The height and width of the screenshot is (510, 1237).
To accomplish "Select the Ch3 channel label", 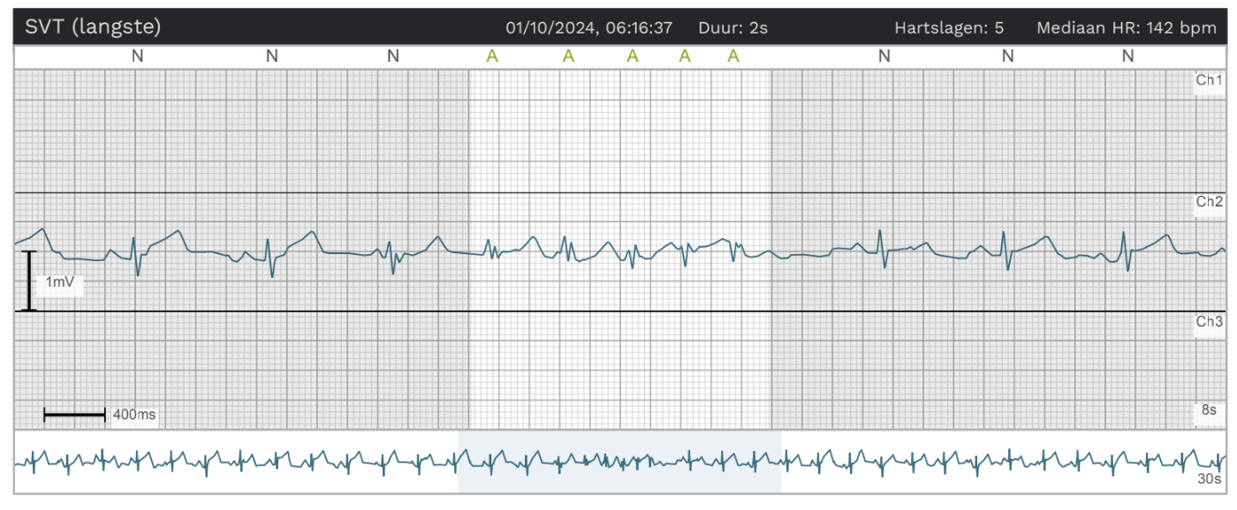I will click(x=1209, y=321).
